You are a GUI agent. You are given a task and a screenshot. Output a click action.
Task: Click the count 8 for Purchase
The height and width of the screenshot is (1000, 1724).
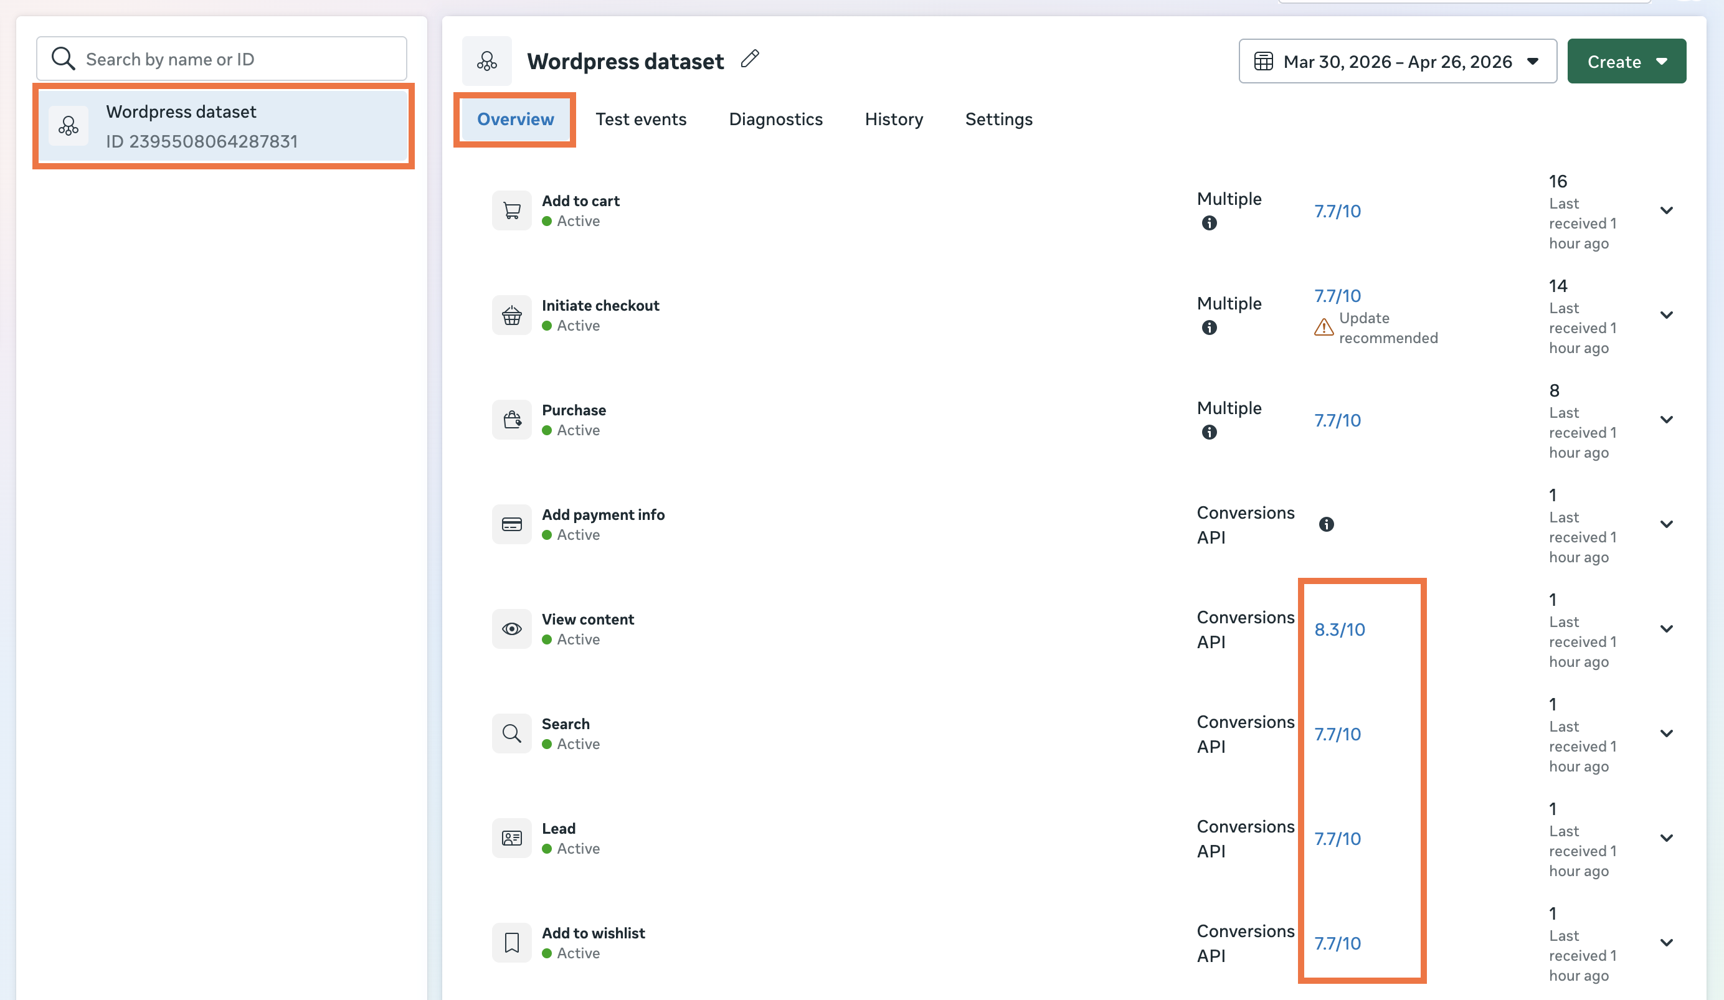(x=1553, y=390)
